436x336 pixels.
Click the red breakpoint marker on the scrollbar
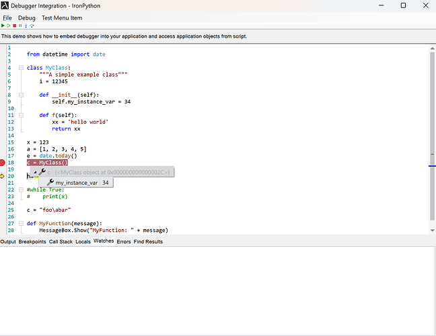(433, 154)
